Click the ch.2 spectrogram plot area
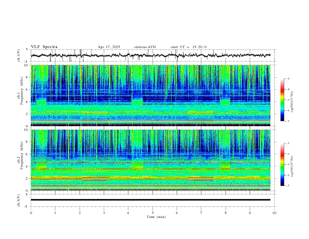The height and width of the screenshot is (239, 309). tap(151, 160)
